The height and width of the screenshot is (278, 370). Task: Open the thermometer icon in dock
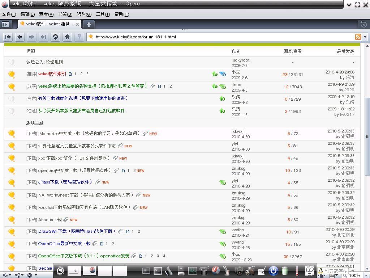coord(297,271)
